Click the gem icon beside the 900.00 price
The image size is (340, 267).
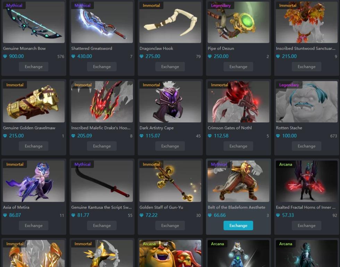(5, 56)
